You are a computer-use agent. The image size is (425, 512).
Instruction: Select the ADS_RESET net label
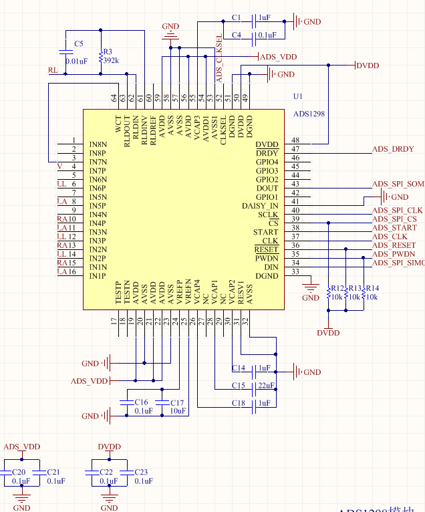pos(394,245)
